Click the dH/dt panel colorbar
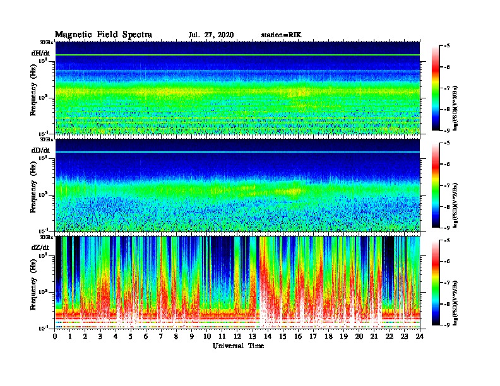This screenshot has width=500, height=386. (436, 88)
